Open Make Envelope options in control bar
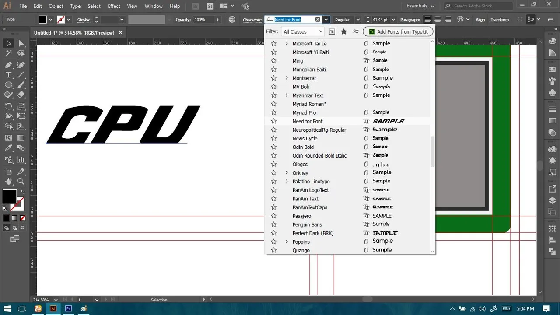Viewport: 560px width, 315px height. coord(460,20)
